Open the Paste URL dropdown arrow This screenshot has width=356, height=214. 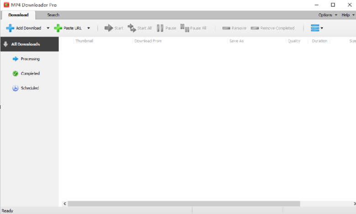[89, 28]
